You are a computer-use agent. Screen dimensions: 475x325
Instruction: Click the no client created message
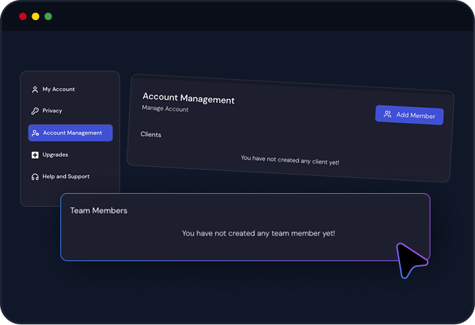click(x=290, y=160)
